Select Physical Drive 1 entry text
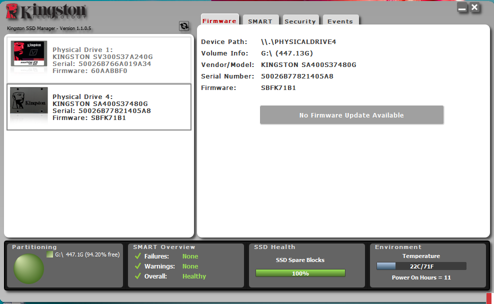Screen dimensions: 494x304 (x=82, y=50)
